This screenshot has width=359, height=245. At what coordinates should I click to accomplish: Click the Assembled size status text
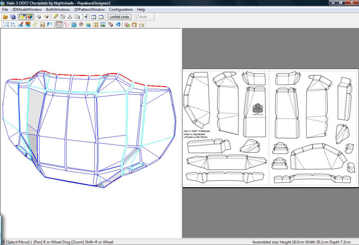301,242
